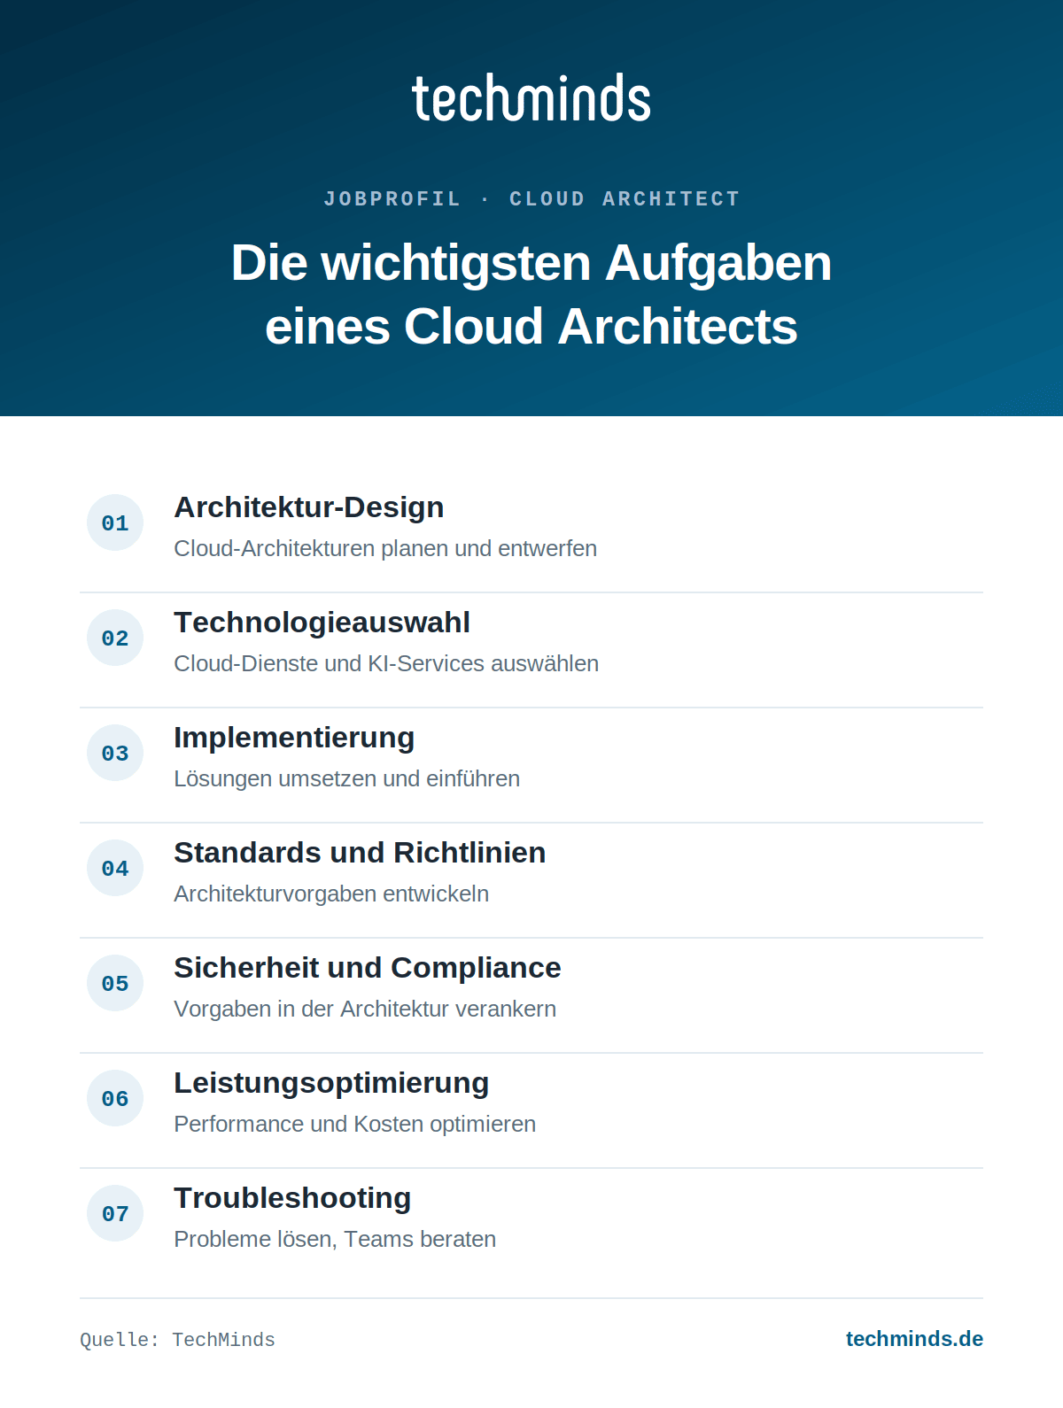
Task: Click the text Cloud-Dienste und KI-Services auswählen
Action: tap(386, 663)
